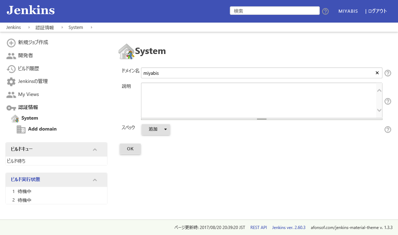Open the 認証情報 sidebar link

tap(28, 108)
